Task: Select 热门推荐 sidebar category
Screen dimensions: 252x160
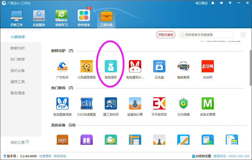Action: 18,59
